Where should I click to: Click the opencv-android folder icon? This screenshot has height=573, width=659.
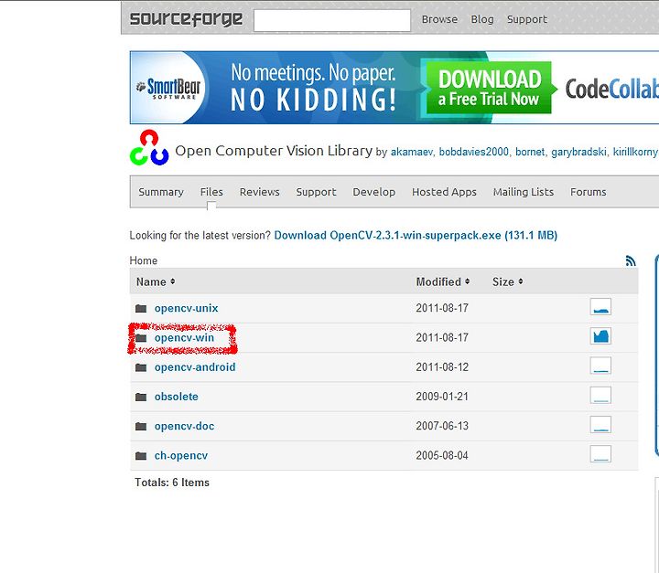click(141, 367)
